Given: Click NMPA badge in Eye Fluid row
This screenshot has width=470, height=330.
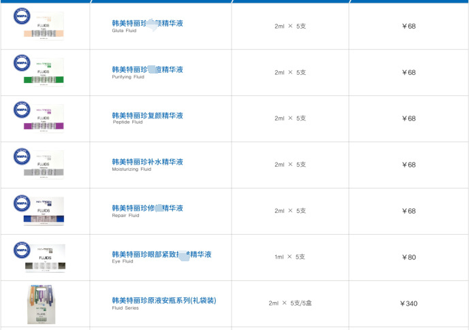Looking at the screenshot, I should 22,250.
